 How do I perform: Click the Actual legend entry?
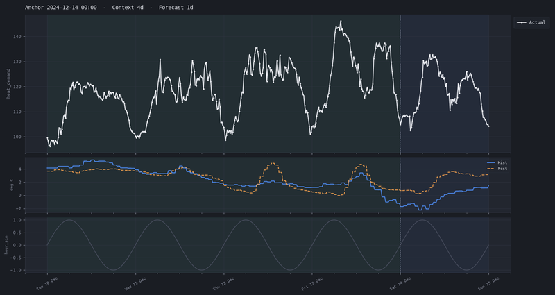[x=531, y=22]
